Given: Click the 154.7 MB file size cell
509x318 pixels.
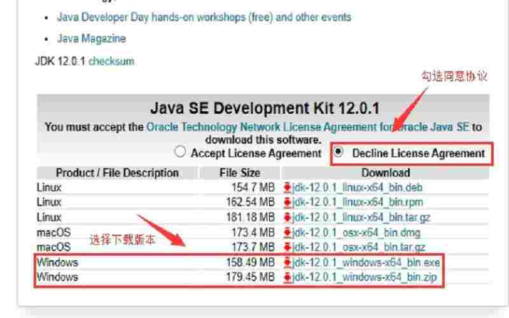Looking at the screenshot, I should coord(253,188).
